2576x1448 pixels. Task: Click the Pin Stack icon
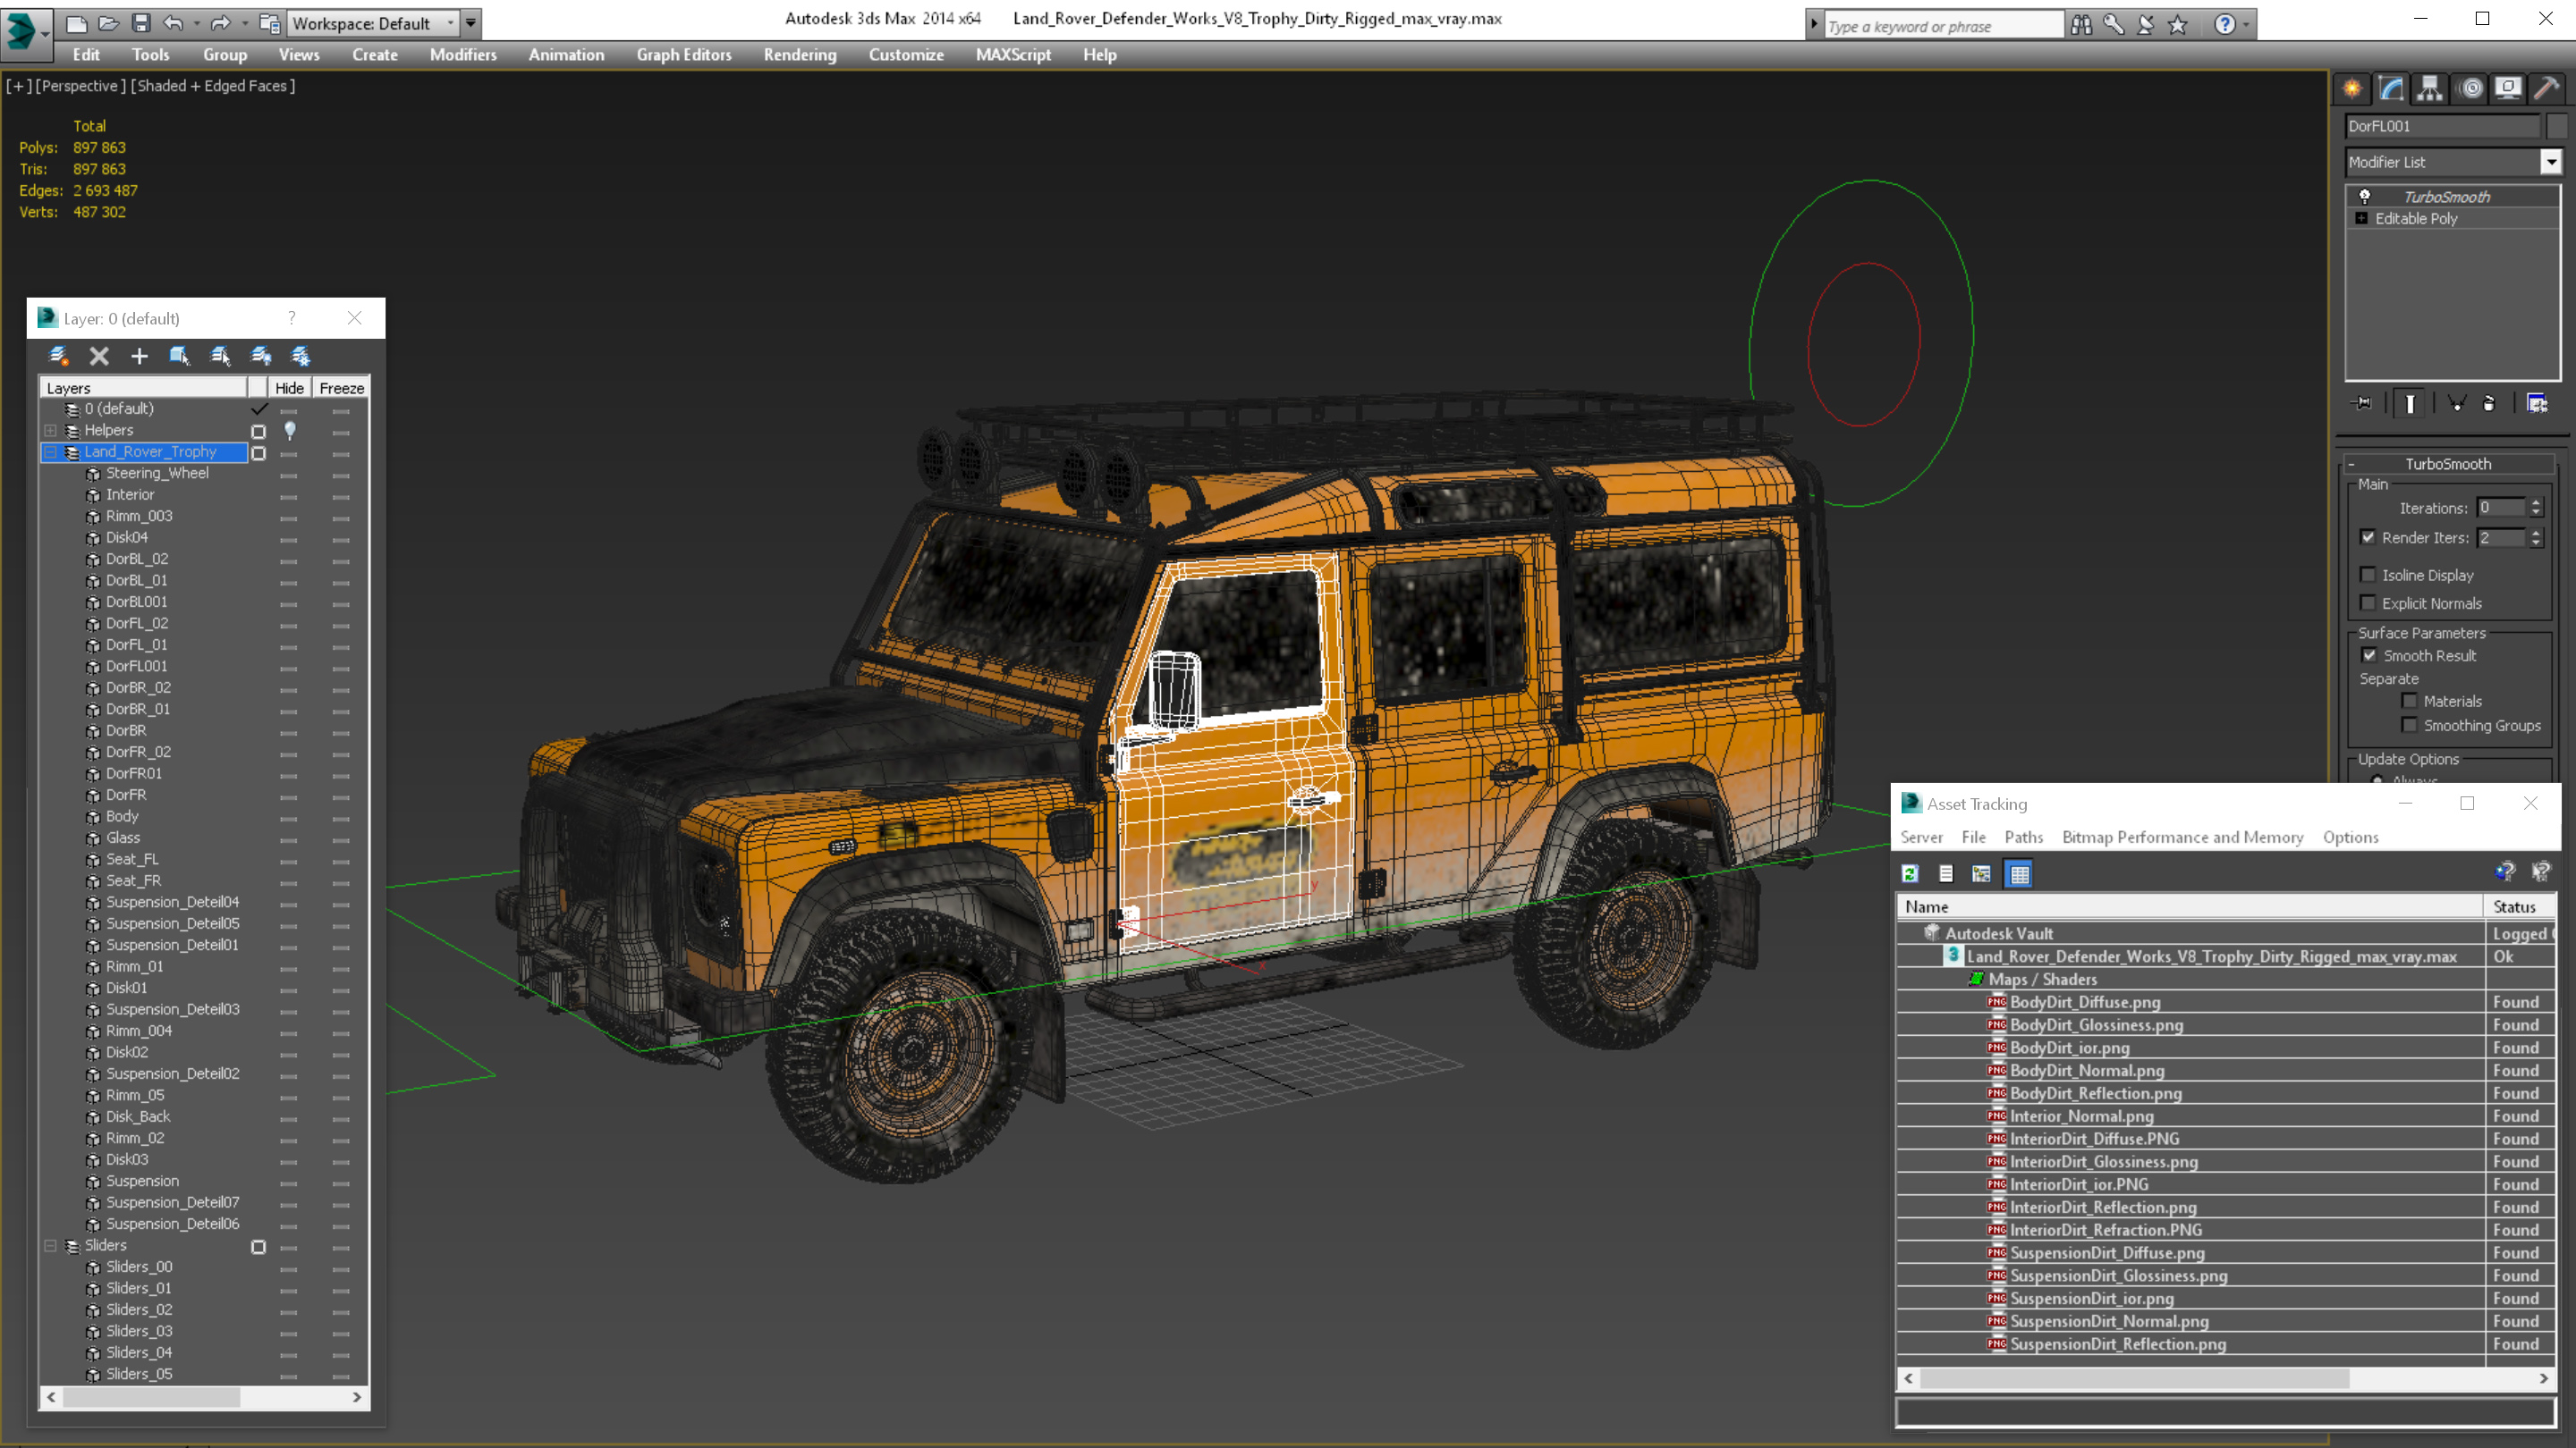tap(2362, 404)
